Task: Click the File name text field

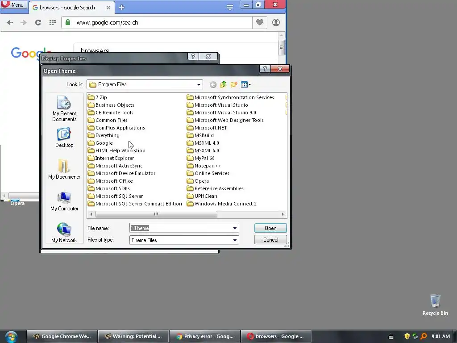Action: pos(181,228)
